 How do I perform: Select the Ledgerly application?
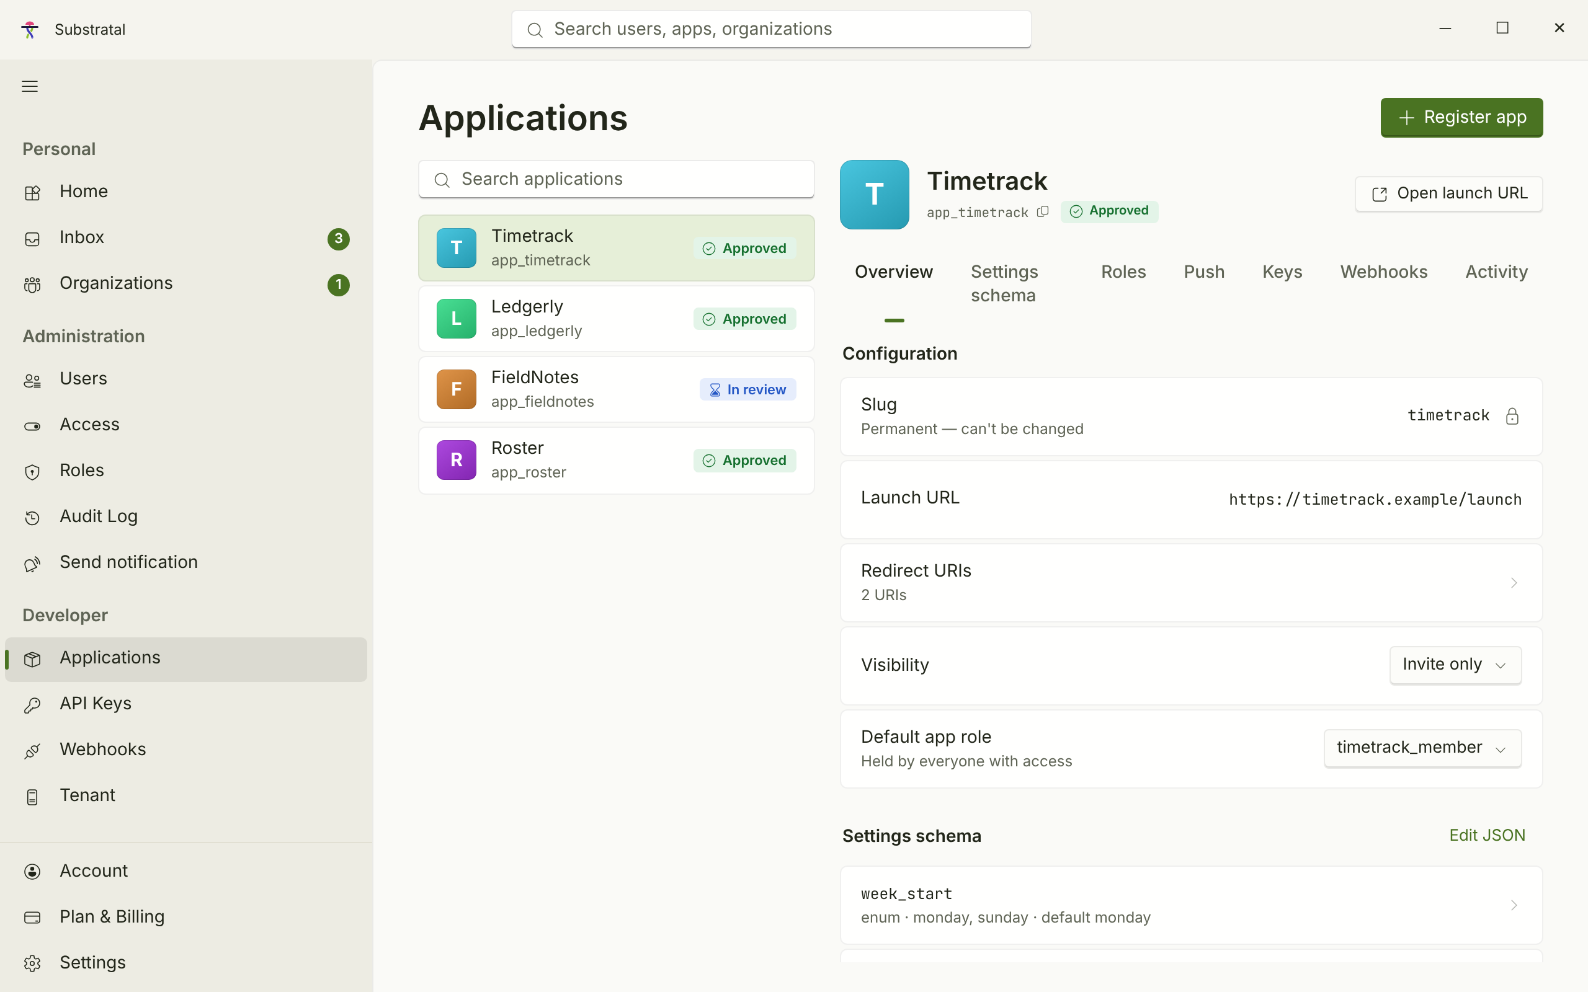coord(616,319)
